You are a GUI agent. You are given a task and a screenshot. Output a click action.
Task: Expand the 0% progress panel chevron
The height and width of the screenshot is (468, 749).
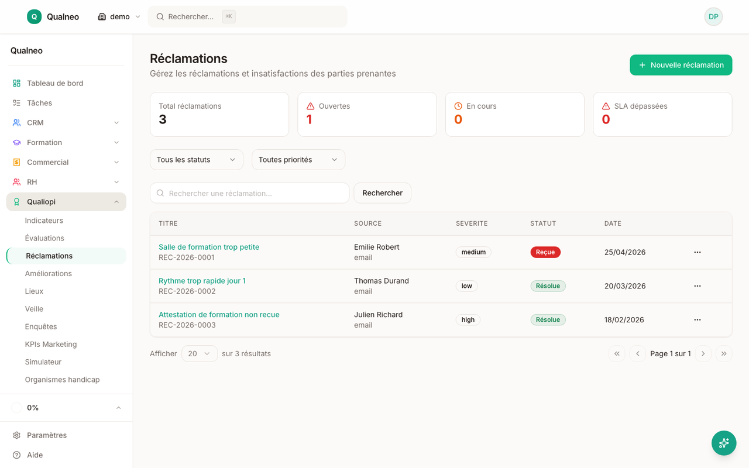tap(118, 408)
